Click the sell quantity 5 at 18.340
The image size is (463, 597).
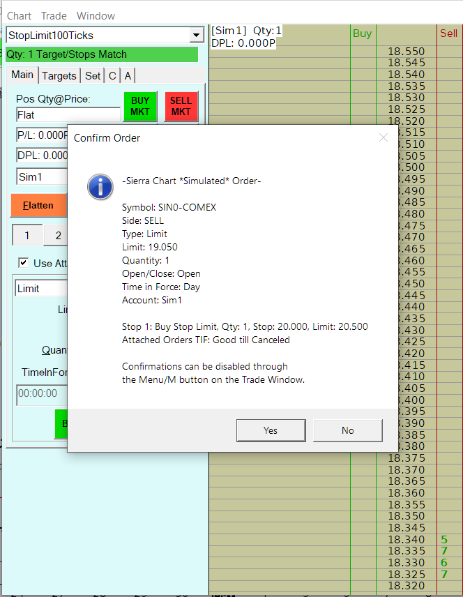point(444,540)
